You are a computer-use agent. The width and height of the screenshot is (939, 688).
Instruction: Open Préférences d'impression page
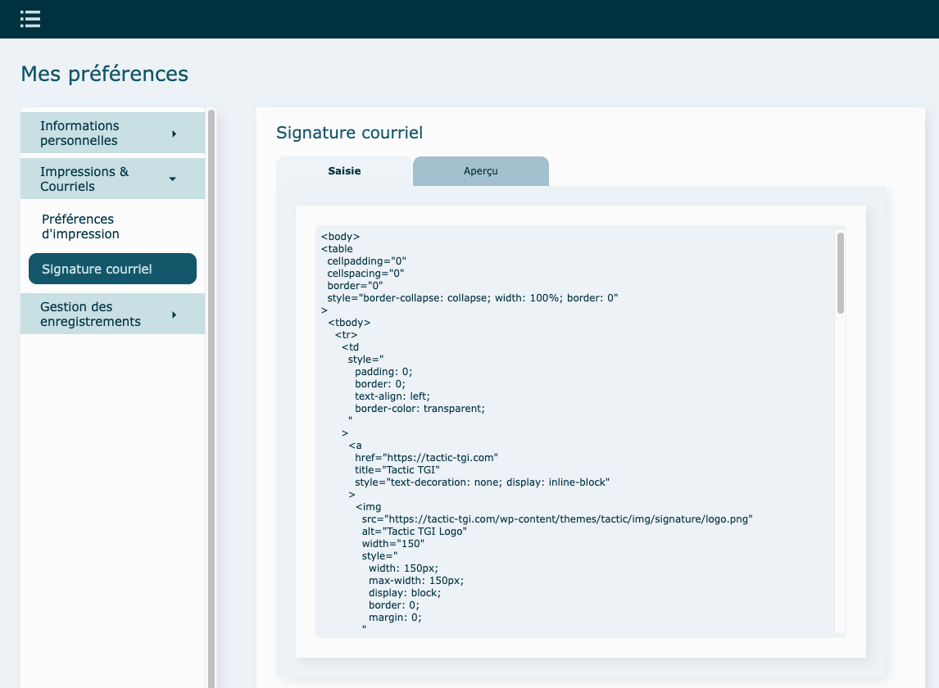click(80, 227)
